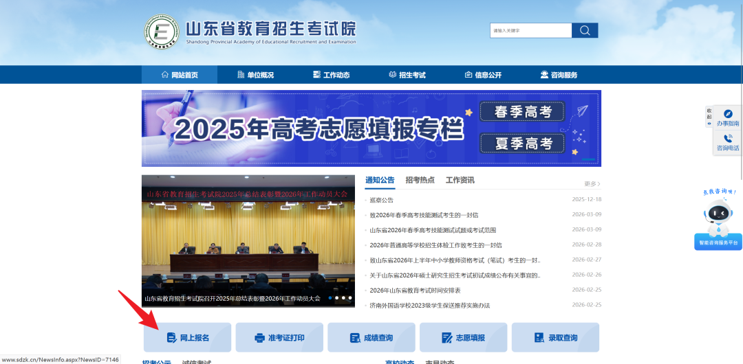
Task: Collapse the side panel via 收起
Action: tap(709, 117)
